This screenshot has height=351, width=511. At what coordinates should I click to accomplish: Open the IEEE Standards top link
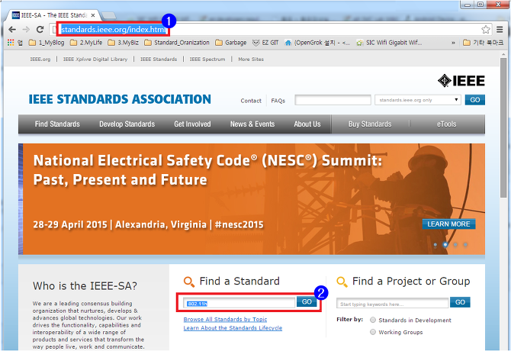pyautogui.click(x=159, y=60)
